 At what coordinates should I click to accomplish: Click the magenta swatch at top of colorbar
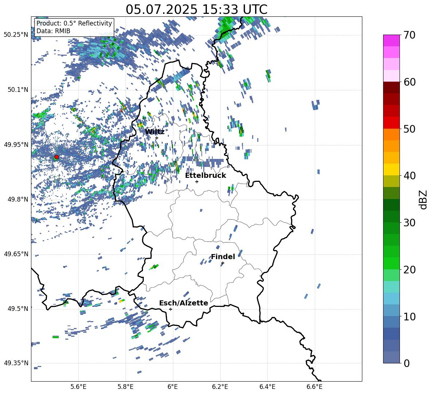pyautogui.click(x=391, y=40)
